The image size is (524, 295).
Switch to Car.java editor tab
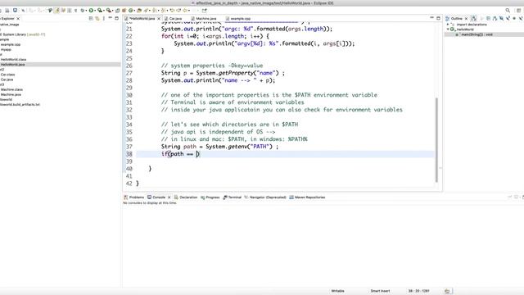pyautogui.click(x=175, y=19)
